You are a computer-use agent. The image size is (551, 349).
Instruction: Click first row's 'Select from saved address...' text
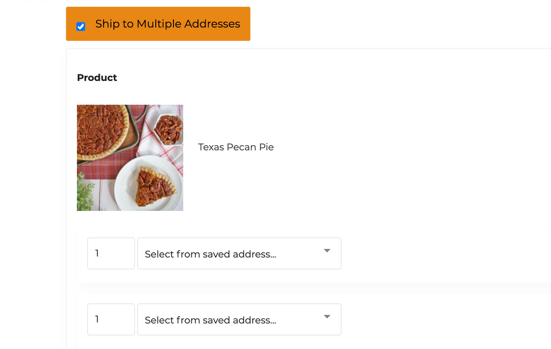click(x=210, y=254)
